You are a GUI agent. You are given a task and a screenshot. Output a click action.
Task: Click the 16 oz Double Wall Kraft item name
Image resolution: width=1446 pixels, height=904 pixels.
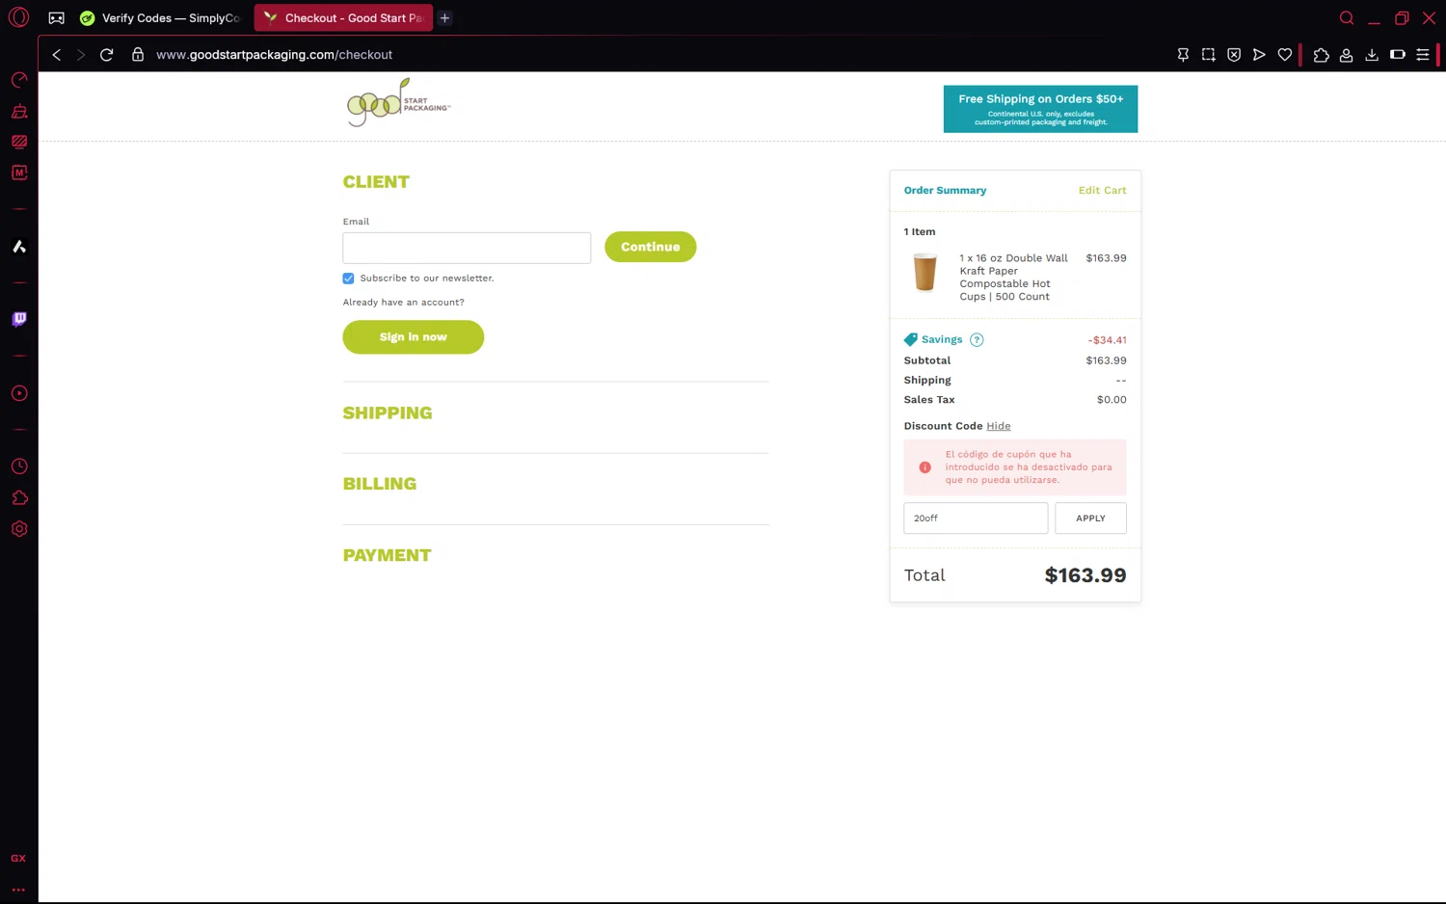(1014, 278)
